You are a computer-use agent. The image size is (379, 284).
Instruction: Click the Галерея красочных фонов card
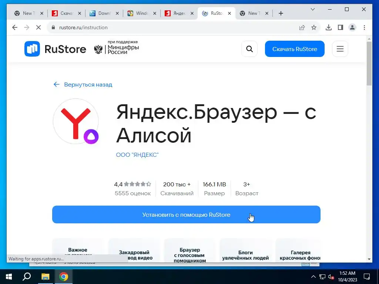[x=298, y=251]
